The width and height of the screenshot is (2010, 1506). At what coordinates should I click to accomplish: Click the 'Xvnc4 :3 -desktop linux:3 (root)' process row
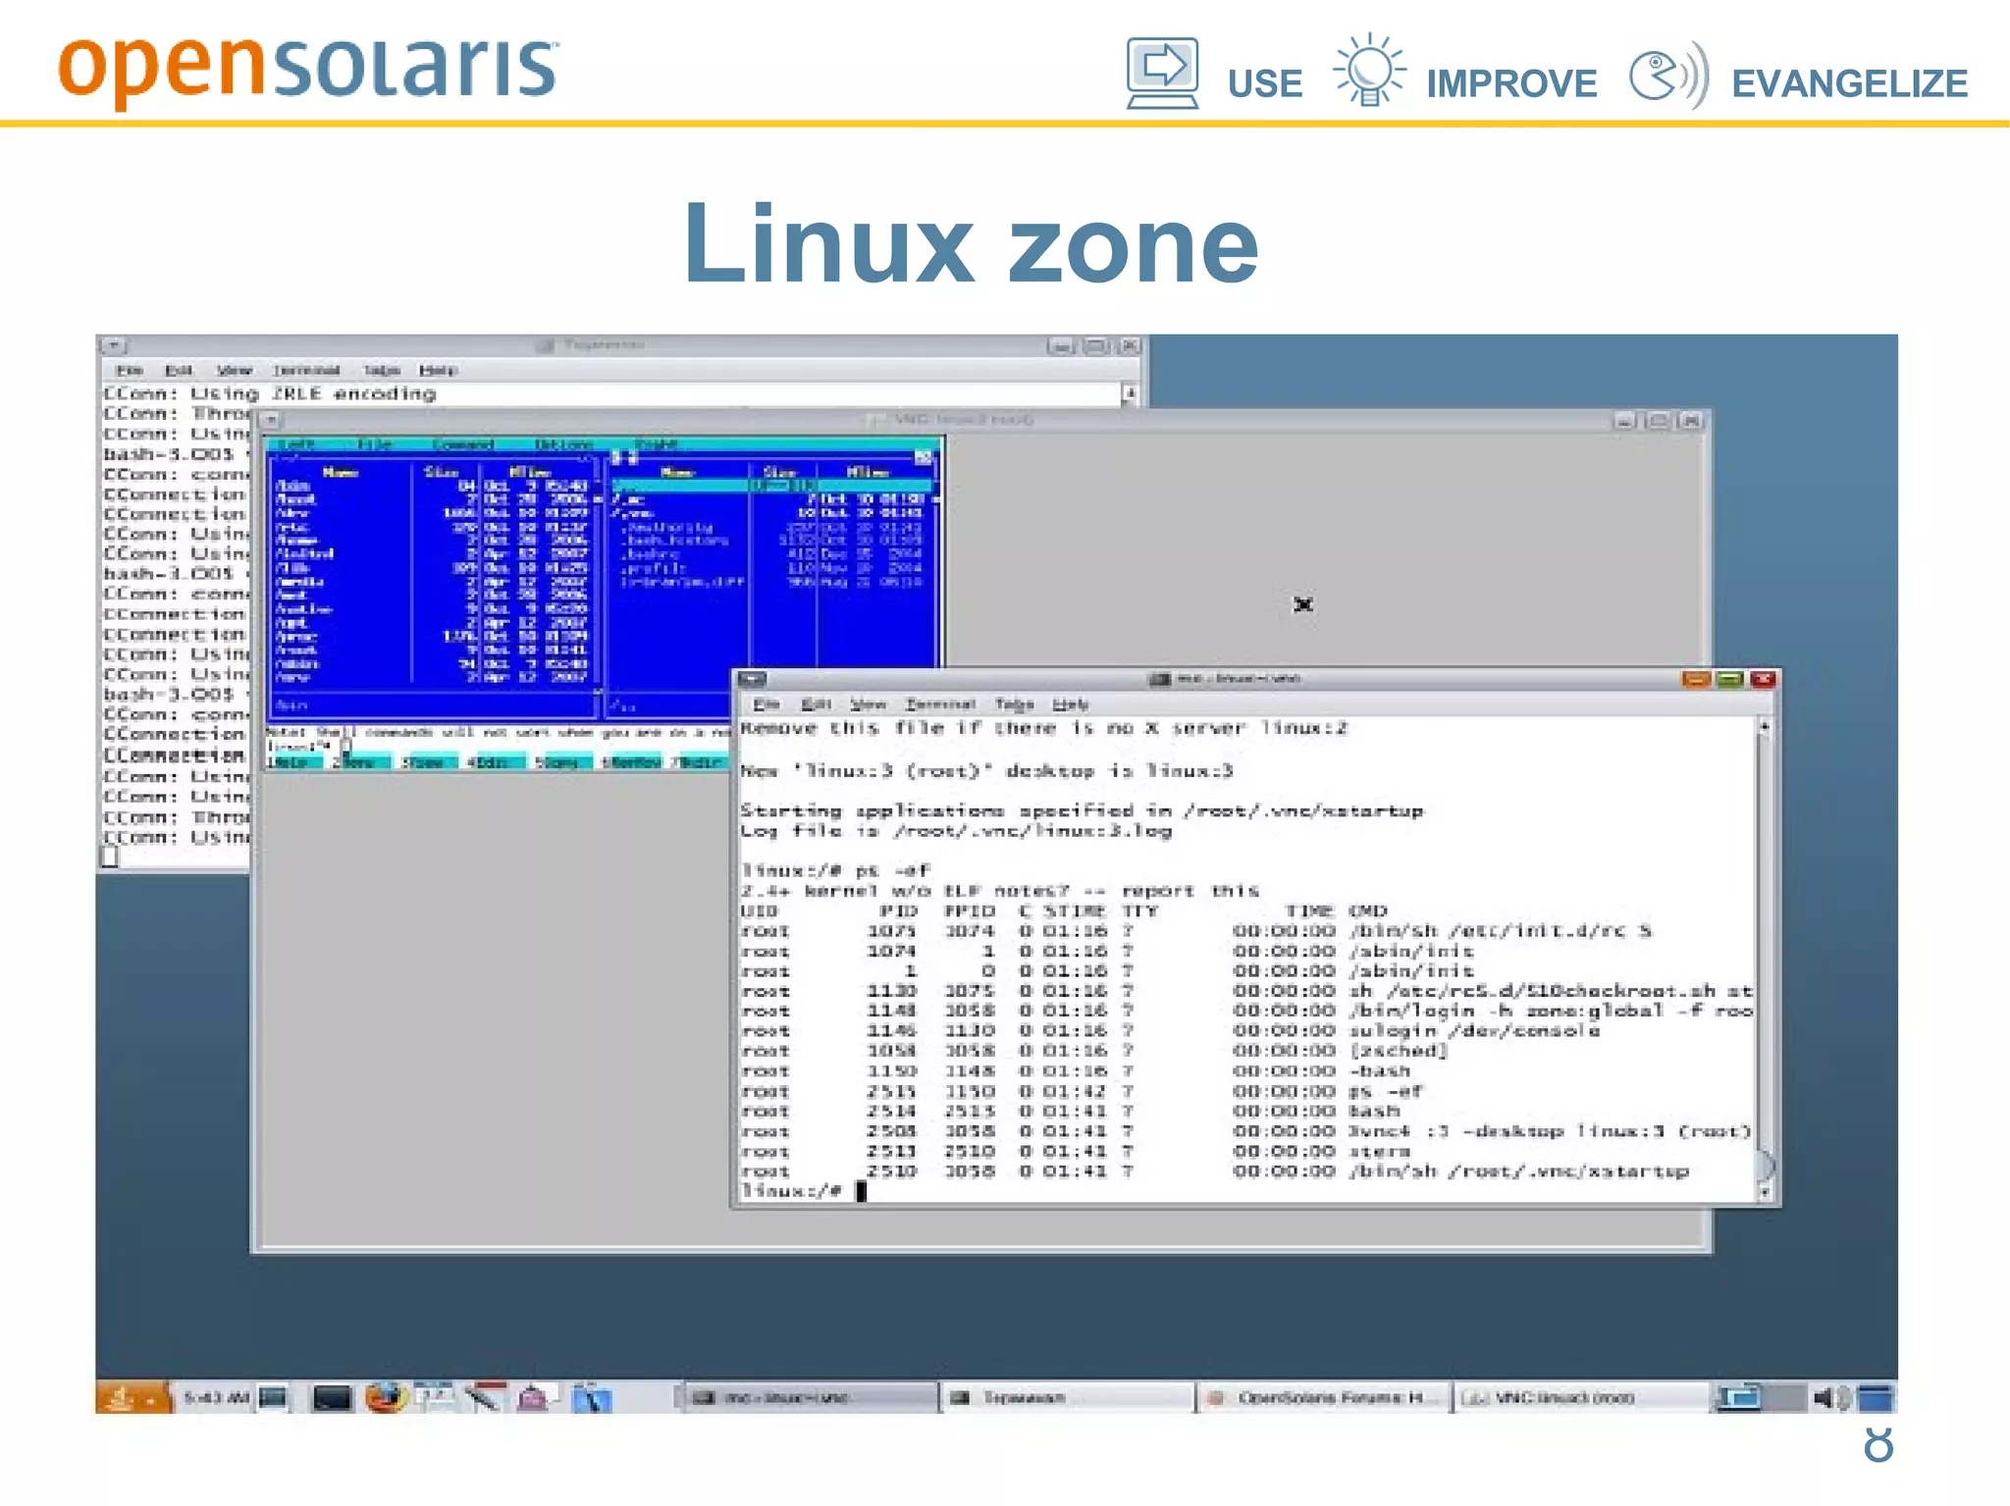coord(1246,1131)
